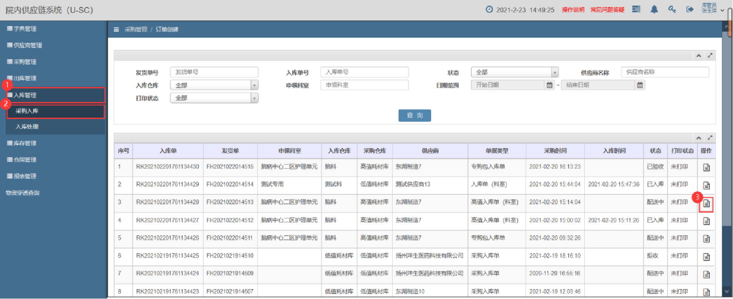Open the 打印状态 dropdown

[214, 98]
